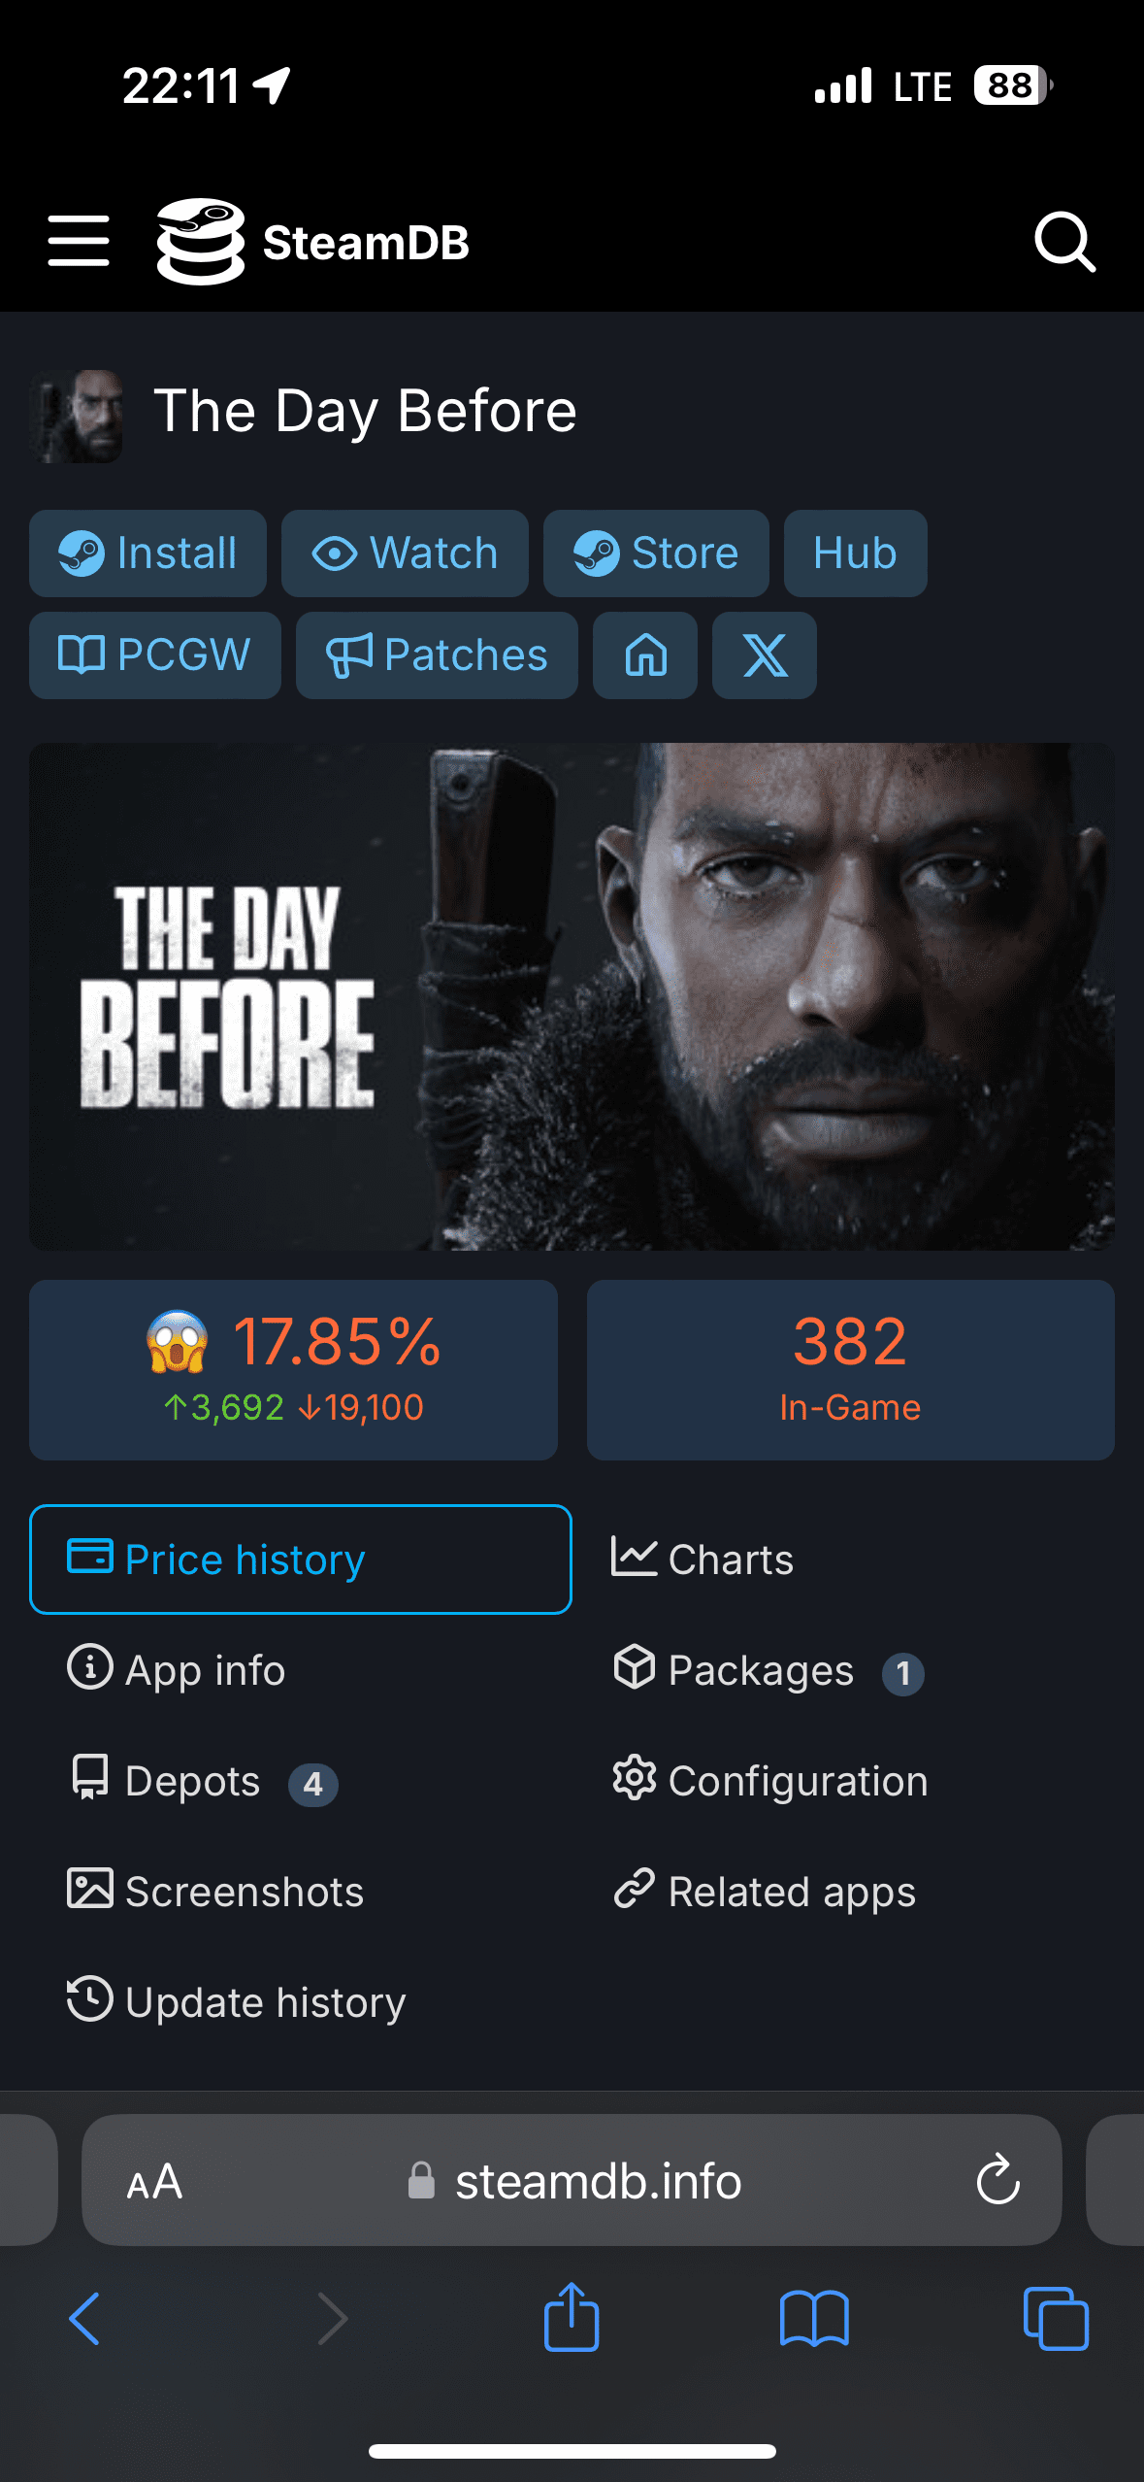This screenshot has height=2482, width=1144.
Task: Click the Install button
Action: [147, 553]
